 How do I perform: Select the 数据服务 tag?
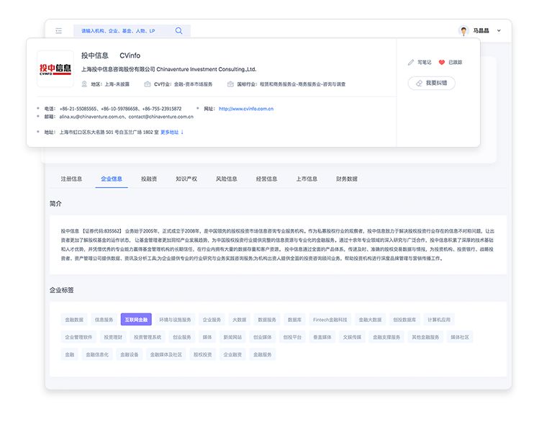tap(267, 320)
